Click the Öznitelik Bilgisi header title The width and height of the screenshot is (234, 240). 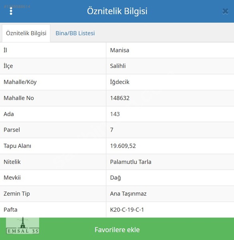point(117,11)
